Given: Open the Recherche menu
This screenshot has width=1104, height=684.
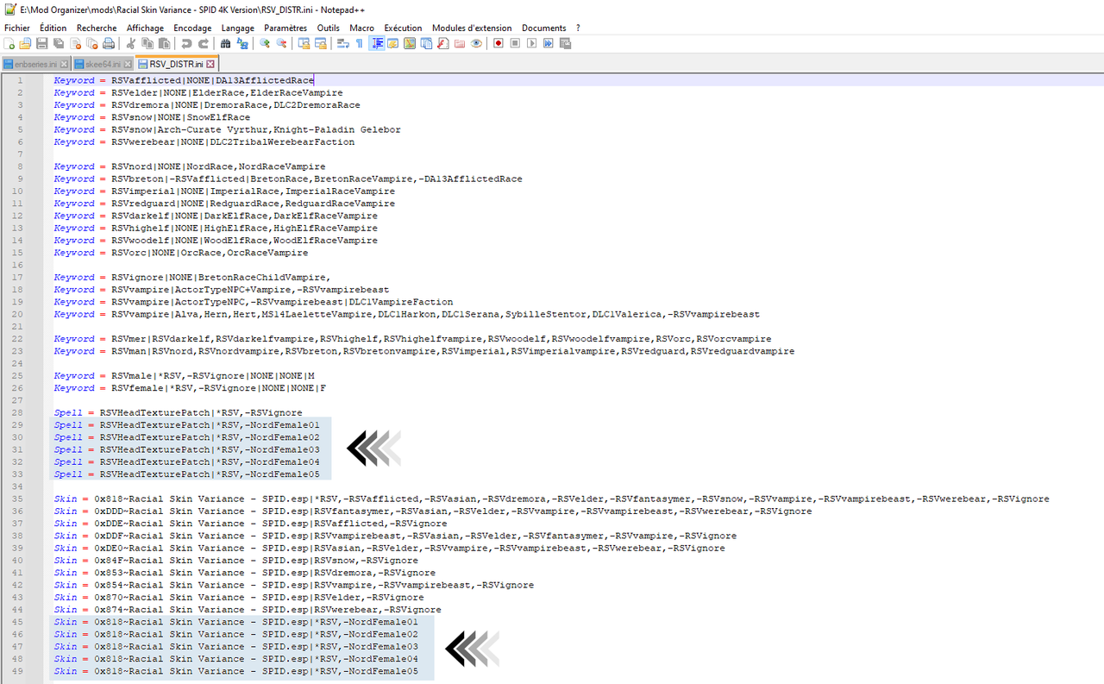Looking at the screenshot, I should (97, 28).
